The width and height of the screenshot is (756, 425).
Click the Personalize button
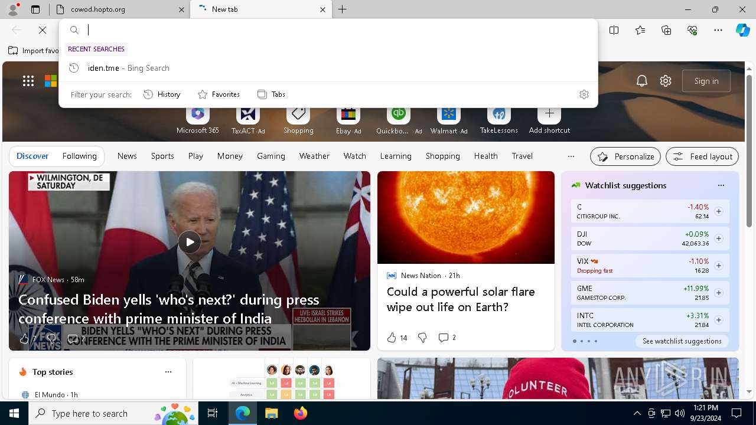pos(625,156)
